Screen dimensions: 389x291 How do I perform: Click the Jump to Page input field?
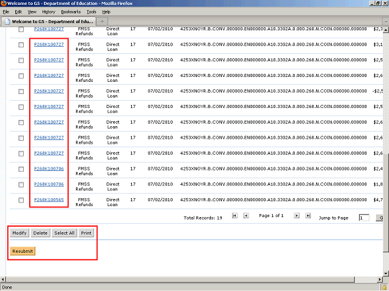[363, 218]
